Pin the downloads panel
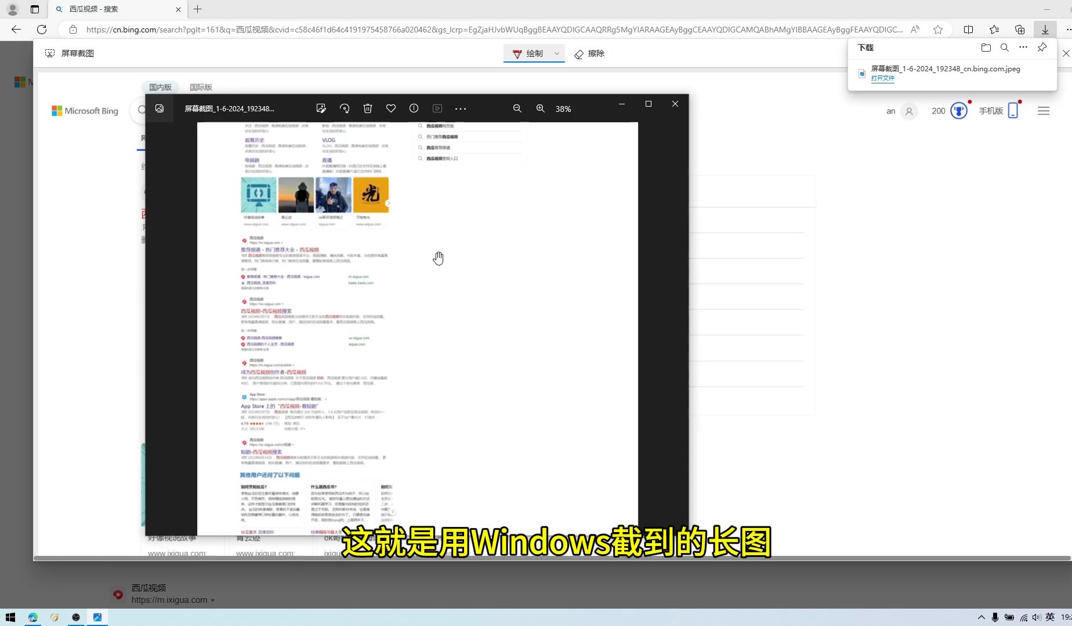 point(1042,48)
